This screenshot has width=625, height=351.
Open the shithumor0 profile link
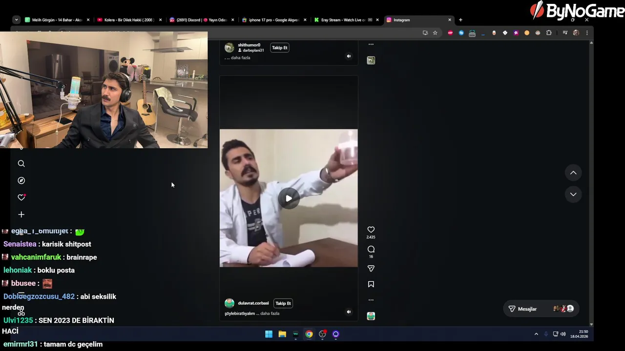249,45
